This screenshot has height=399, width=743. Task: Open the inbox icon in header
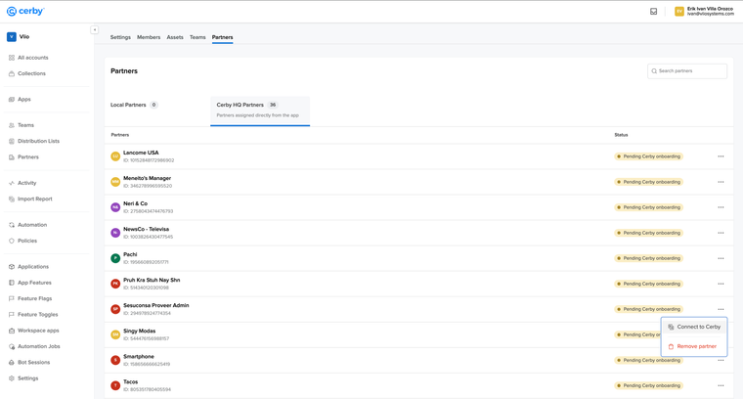pyautogui.click(x=653, y=12)
